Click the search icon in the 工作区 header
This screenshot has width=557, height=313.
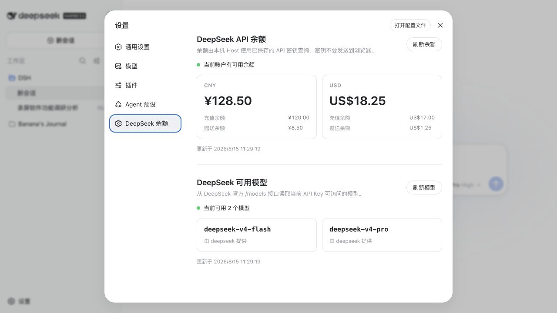pyautogui.click(x=82, y=61)
